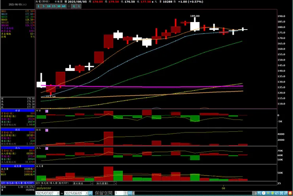
Task: Open the purple settings icon in 投信 panel
Action: [47, 130]
